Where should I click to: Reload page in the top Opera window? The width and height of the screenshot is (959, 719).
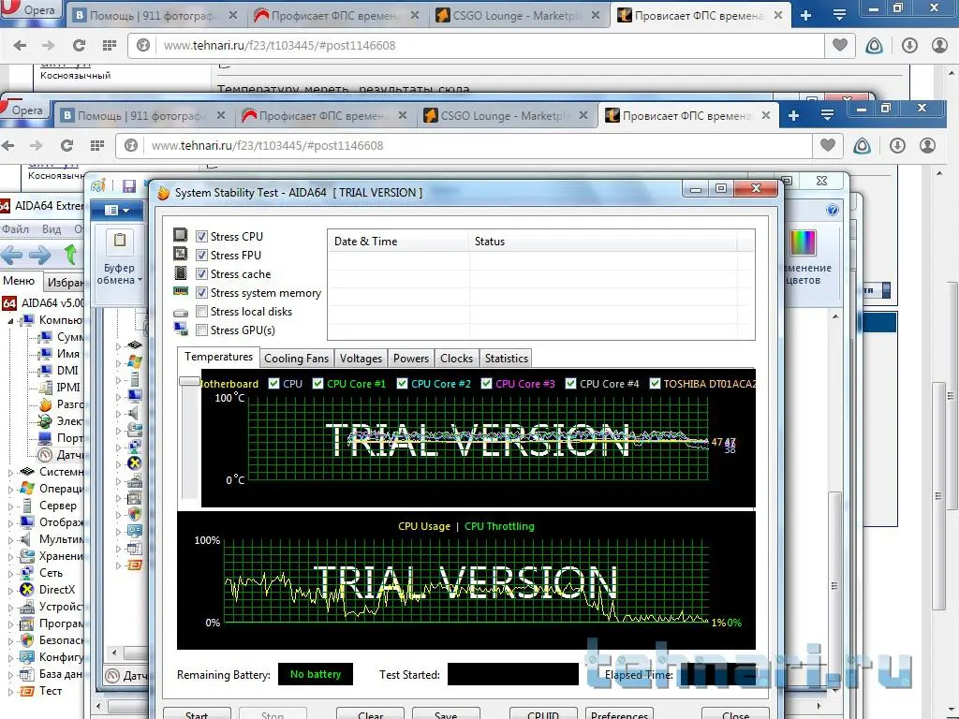click(79, 45)
